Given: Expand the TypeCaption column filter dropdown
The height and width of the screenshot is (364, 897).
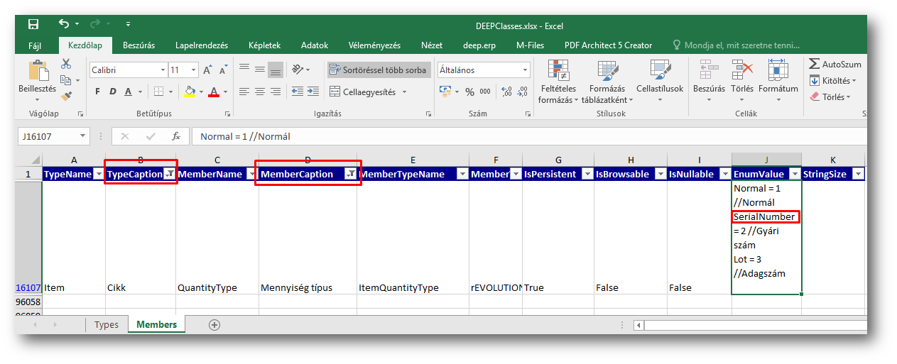Looking at the screenshot, I should click(170, 175).
